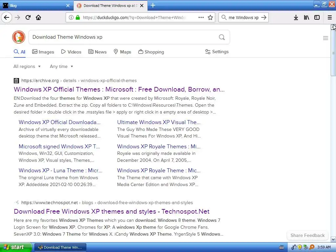Click the archive.org favicon
The image size is (336, 252).
pos(16,81)
